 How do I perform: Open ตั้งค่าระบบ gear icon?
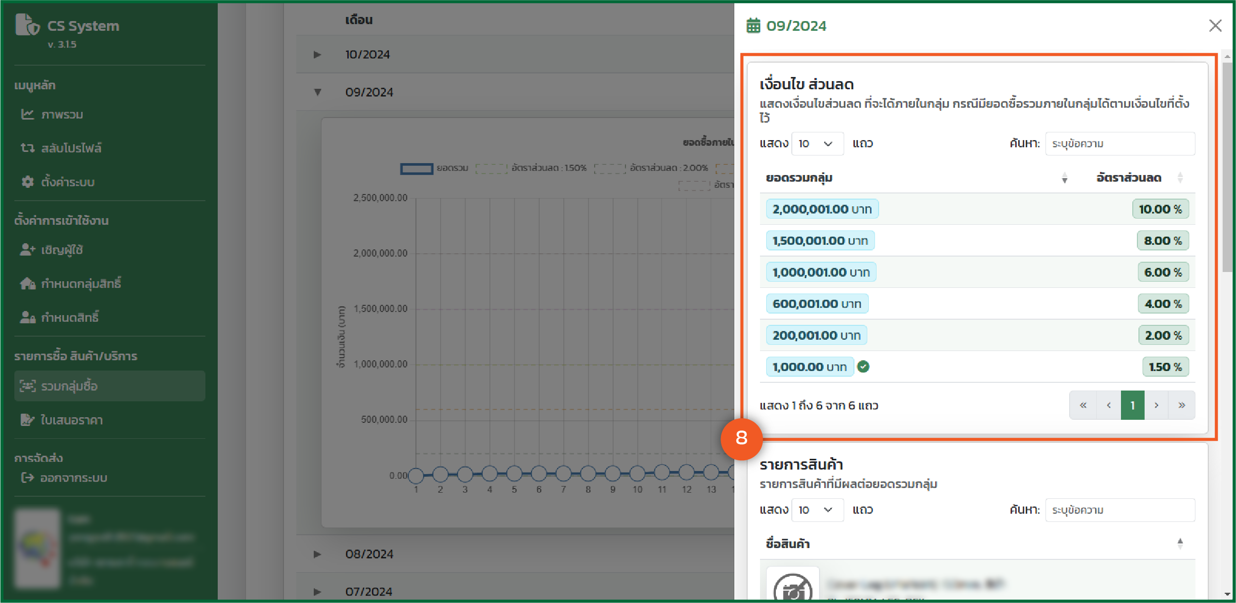(27, 182)
